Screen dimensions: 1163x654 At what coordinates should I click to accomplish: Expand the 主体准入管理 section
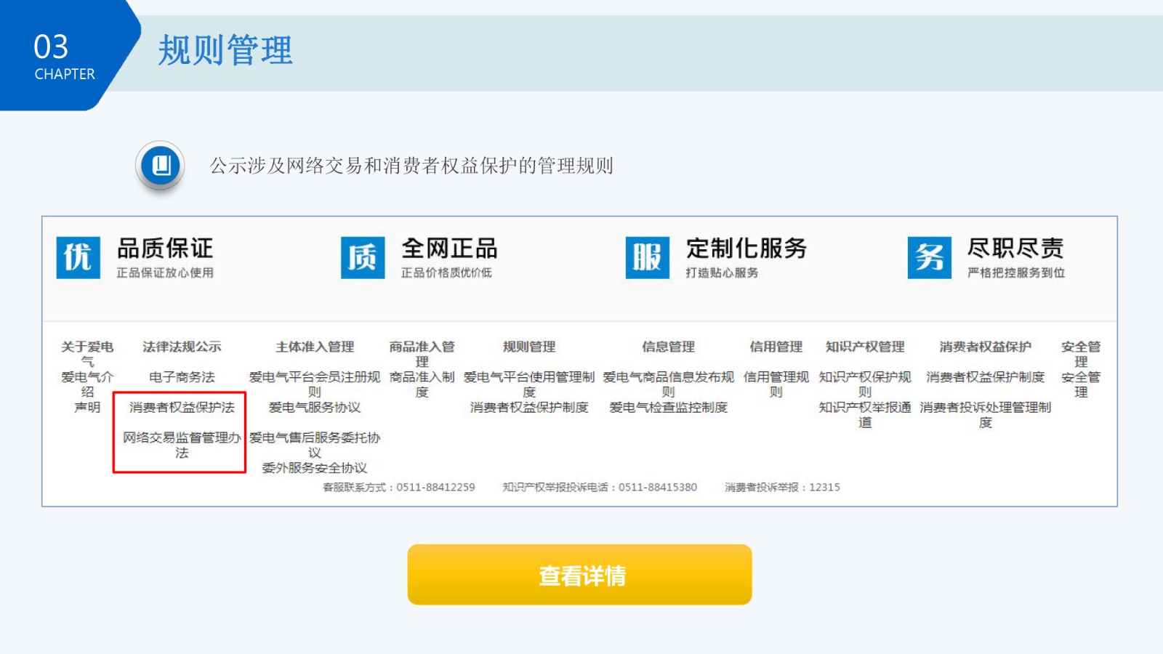(315, 347)
